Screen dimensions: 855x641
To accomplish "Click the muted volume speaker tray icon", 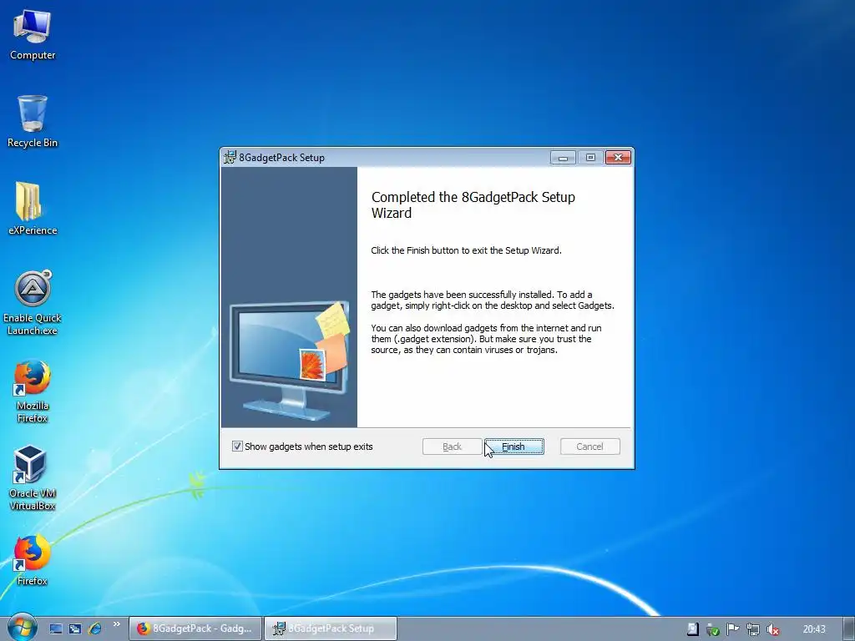I will (x=772, y=629).
